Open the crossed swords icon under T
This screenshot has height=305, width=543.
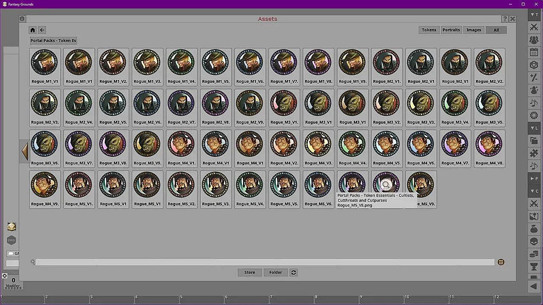tap(534, 27)
